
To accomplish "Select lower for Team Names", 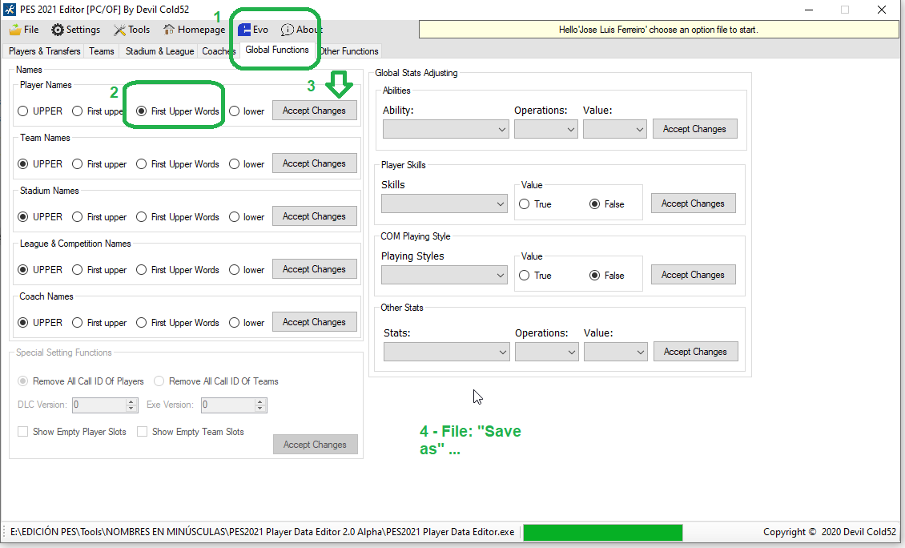I will (x=247, y=164).
